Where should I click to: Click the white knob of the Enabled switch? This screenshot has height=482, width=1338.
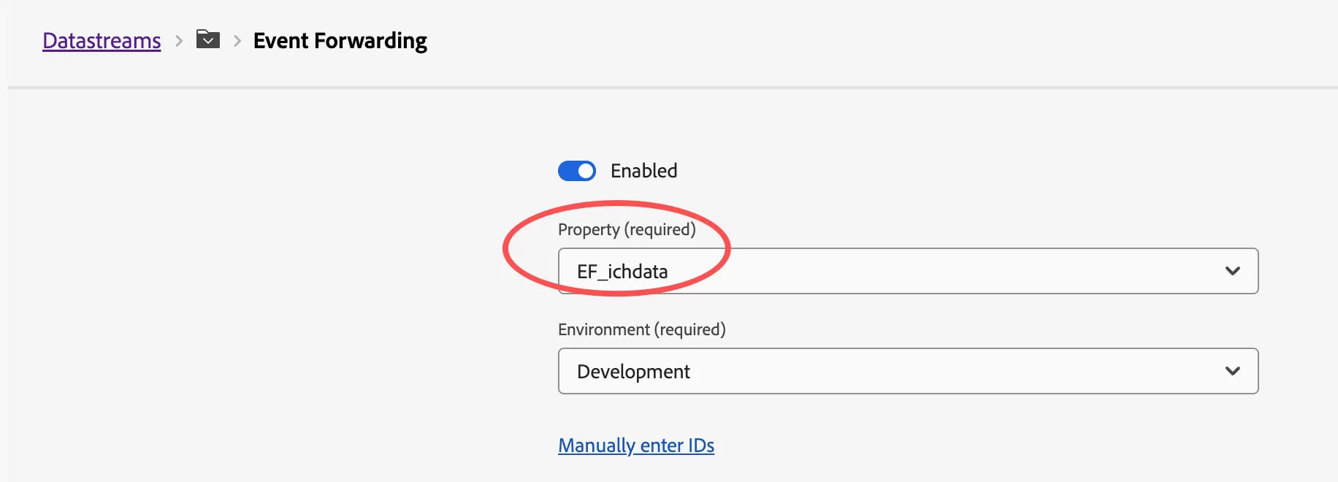click(586, 171)
